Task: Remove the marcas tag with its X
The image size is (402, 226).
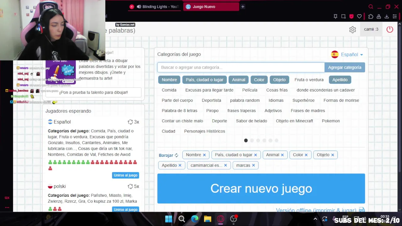Action: (x=253, y=165)
